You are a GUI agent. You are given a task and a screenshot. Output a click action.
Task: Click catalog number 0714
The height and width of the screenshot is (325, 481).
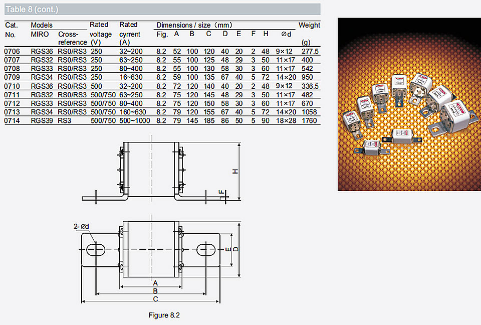click(12, 121)
